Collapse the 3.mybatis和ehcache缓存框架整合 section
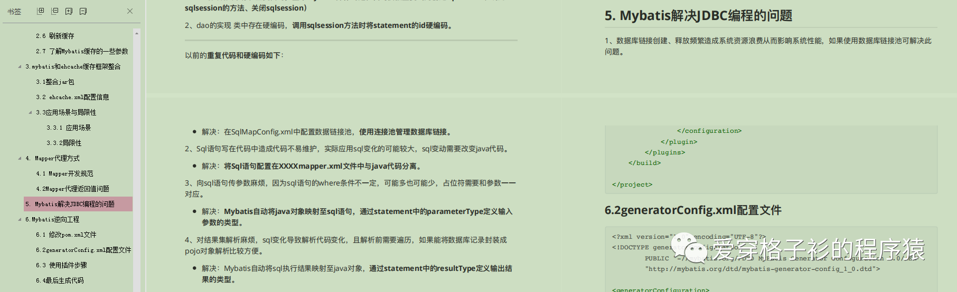Viewport: 957px width, 292px height. coord(20,66)
